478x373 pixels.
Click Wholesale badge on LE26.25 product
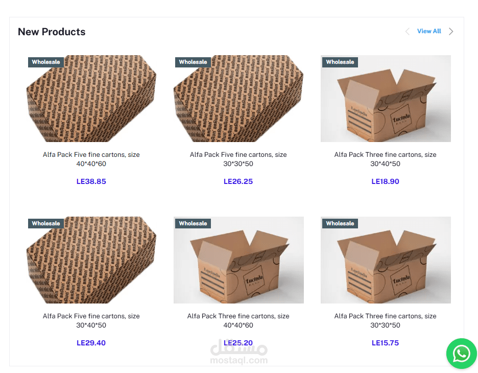[x=193, y=62]
